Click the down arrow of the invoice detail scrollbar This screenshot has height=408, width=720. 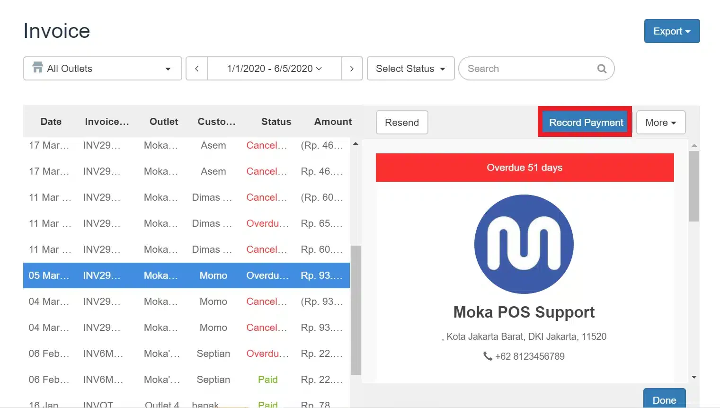(694, 377)
